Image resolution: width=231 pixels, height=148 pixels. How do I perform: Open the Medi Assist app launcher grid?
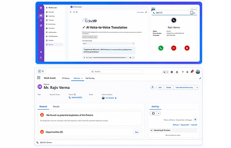click(x=39, y=78)
